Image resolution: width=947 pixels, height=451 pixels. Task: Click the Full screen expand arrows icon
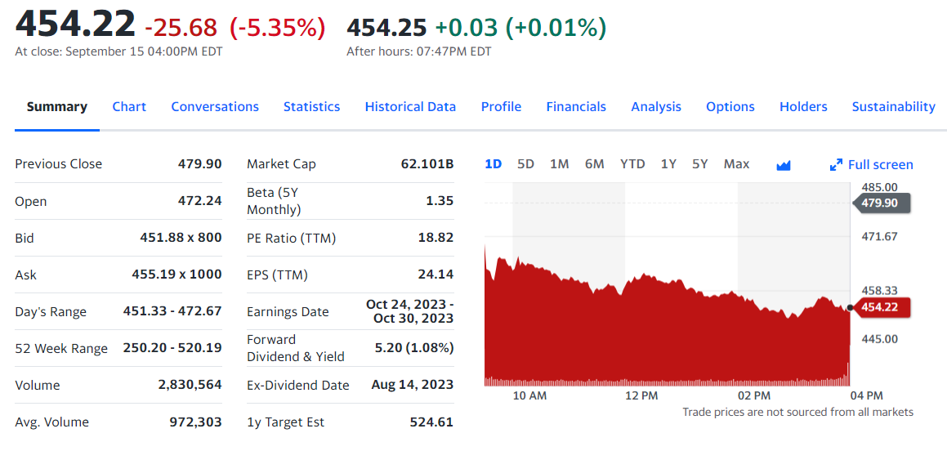coord(836,165)
